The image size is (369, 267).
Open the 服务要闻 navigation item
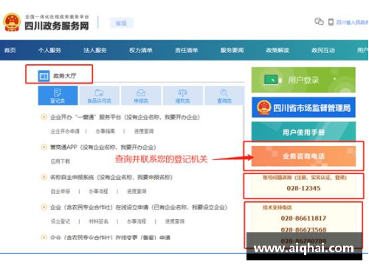pyautogui.click(x=232, y=50)
